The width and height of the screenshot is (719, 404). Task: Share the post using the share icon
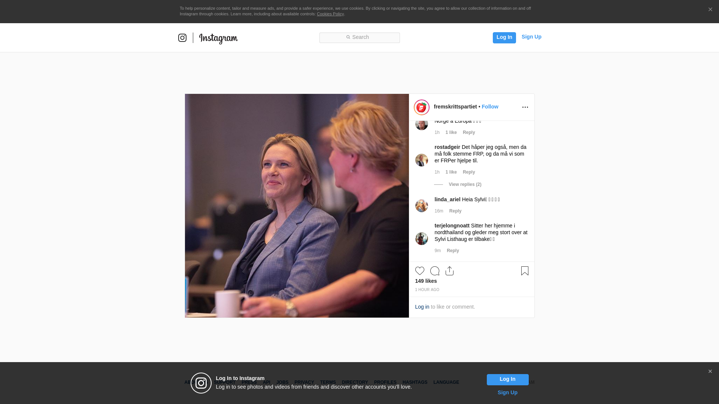450,271
